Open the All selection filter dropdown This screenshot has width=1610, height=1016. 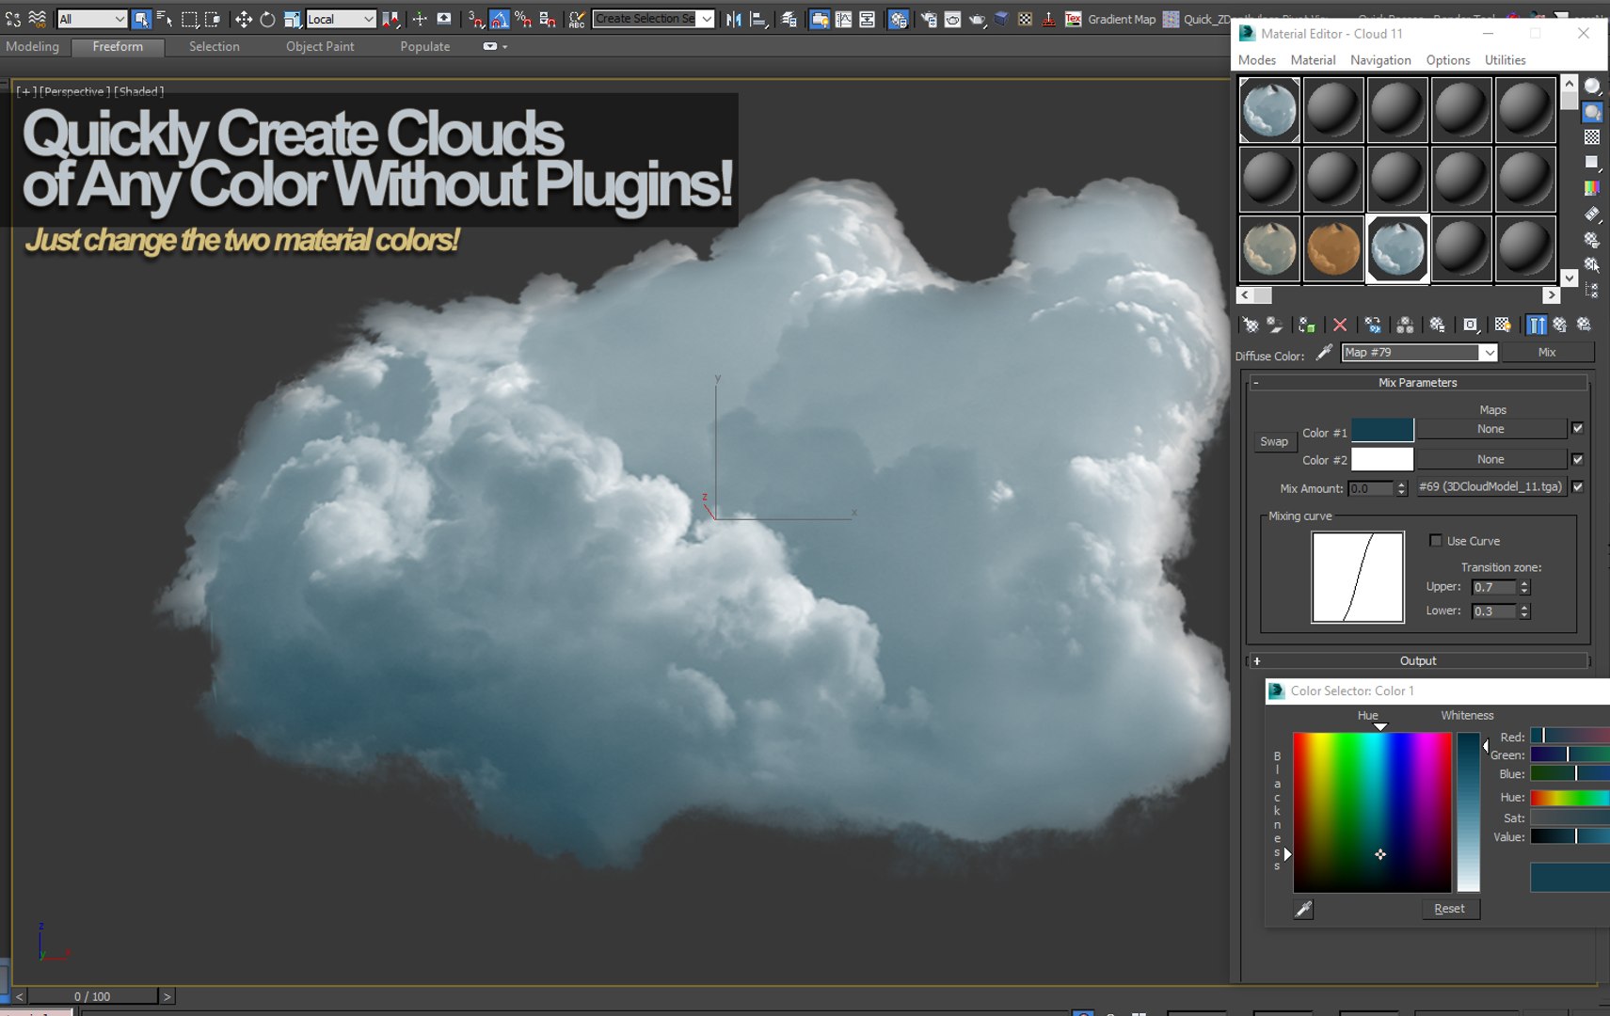point(91,19)
